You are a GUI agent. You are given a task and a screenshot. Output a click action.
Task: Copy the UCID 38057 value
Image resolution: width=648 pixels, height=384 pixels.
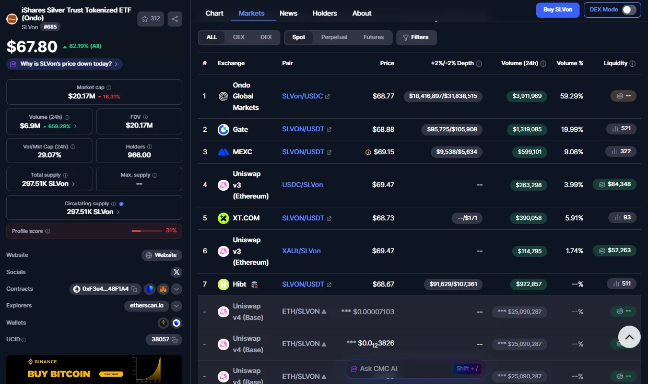(174, 340)
